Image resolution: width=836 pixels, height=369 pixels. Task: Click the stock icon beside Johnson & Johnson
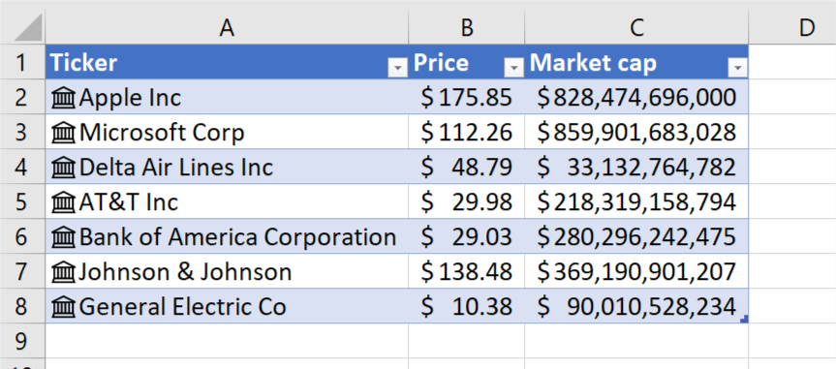click(x=64, y=272)
